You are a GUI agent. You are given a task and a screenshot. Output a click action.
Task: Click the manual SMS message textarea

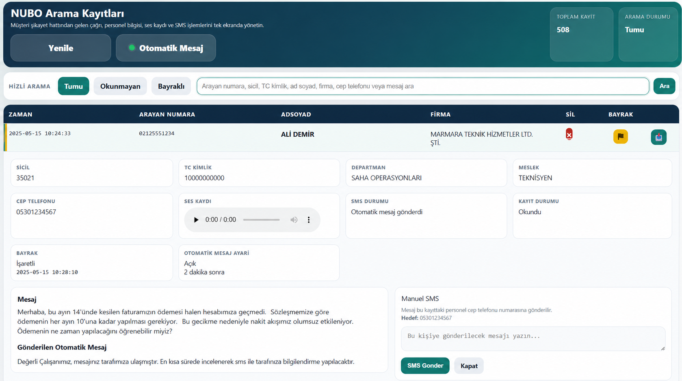533,339
